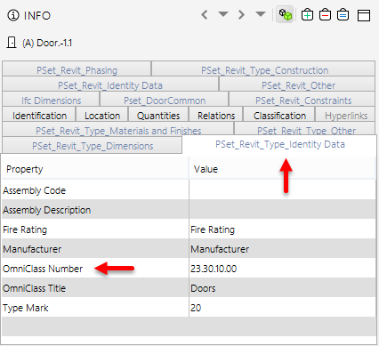This screenshot has width=379, height=346.
Task: Click the forward navigation arrow
Action: [x=242, y=14]
